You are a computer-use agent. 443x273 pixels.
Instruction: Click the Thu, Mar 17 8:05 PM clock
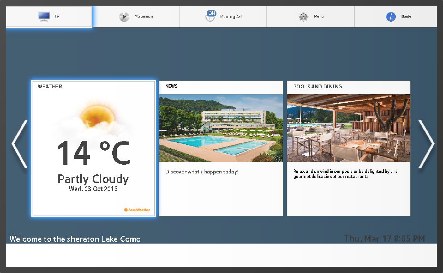[x=384, y=239]
